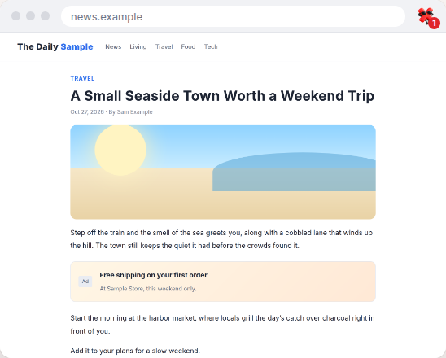Click the red close window dot
The image size is (446, 358).
click(16, 16)
